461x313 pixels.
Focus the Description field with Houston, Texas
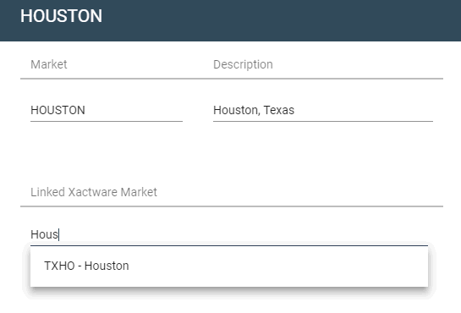tap(323, 110)
